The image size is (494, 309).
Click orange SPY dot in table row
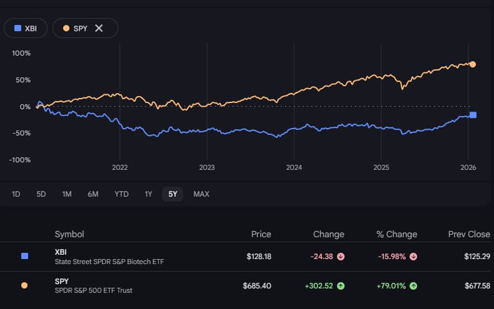click(24, 285)
